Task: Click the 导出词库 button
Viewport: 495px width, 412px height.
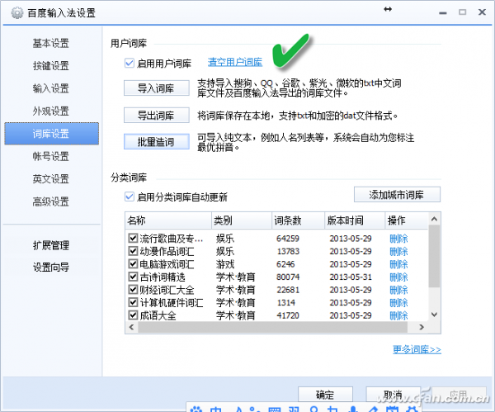Action: pyautogui.click(x=156, y=116)
